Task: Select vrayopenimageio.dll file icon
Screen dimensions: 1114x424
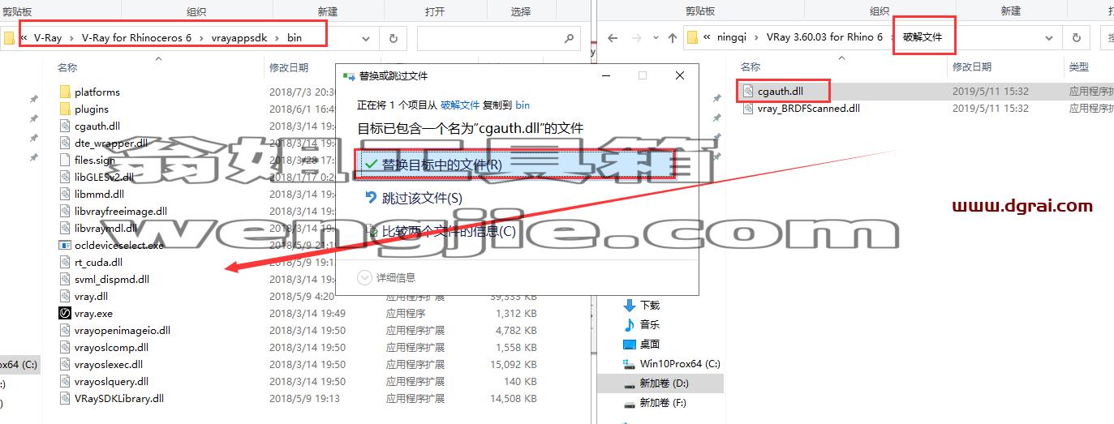Action: [66, 331]
